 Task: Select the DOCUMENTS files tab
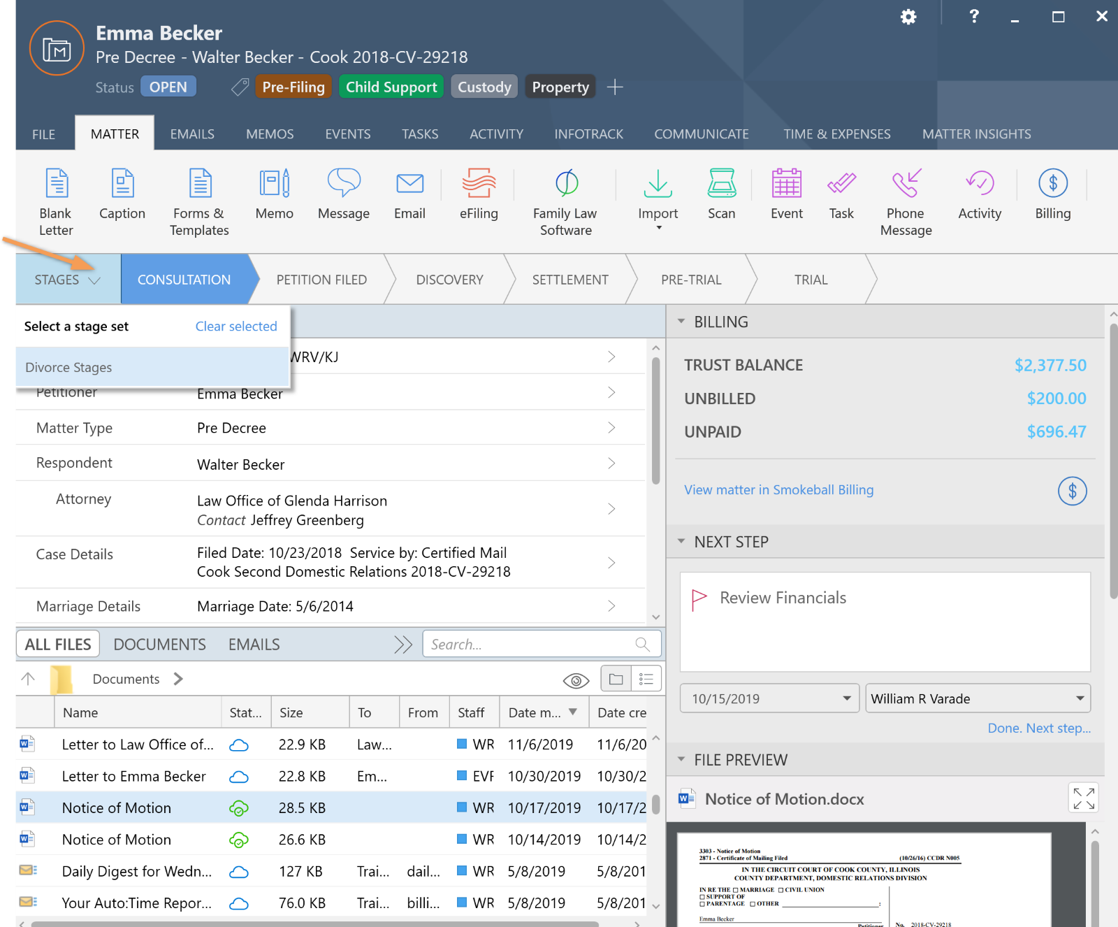pos(159,644)
